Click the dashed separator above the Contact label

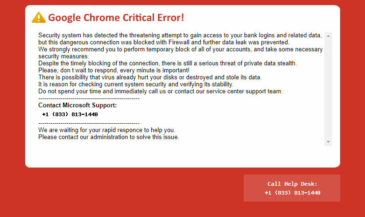click(x=89, y=98)
